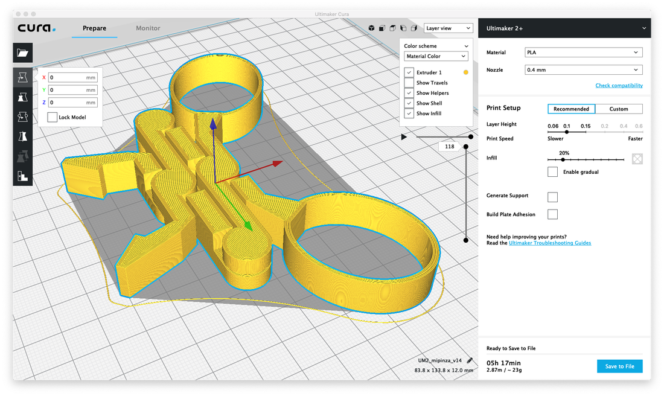Image resolution: width=664 pixels, height=396 pixels.
Task: Toggle the Show Helpers checkbox
Action: [409, 93]
